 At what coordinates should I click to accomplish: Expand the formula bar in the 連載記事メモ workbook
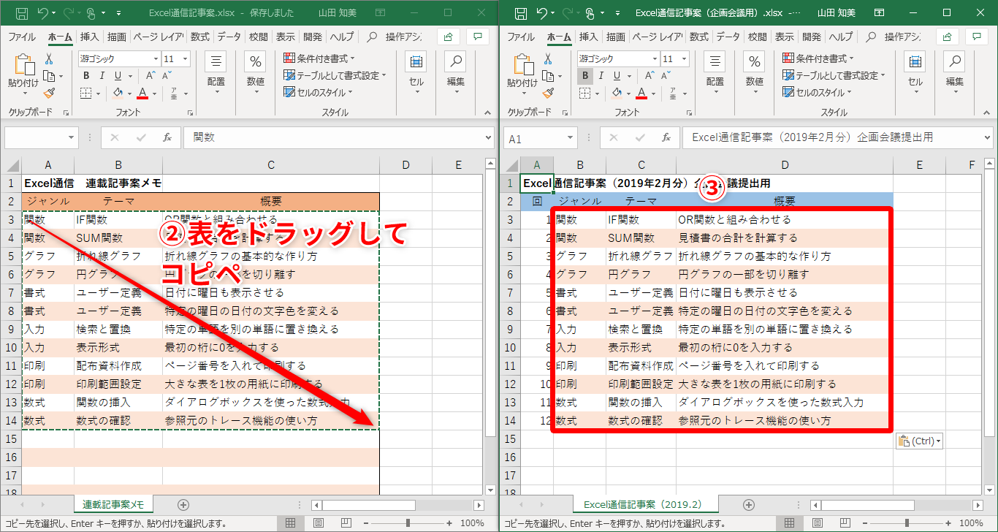(489, 137)
